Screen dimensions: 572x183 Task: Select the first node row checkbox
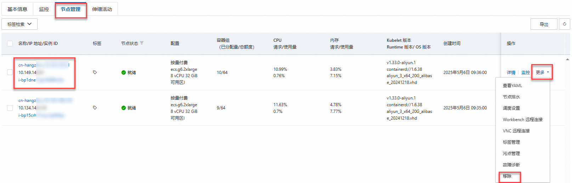click(10, 72)
